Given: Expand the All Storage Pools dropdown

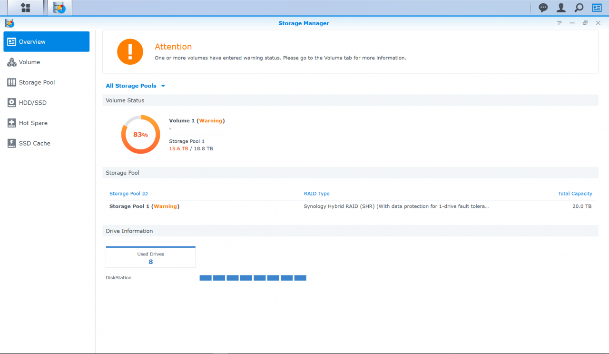Looking at the screenshot, I should click(136, 86).
